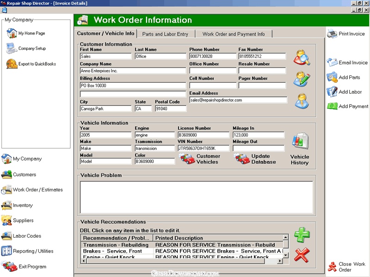The width and height of the screenshot is (370, 277).
Task: Click the empty Cell Number field
Action: click(x=213, y=85)
